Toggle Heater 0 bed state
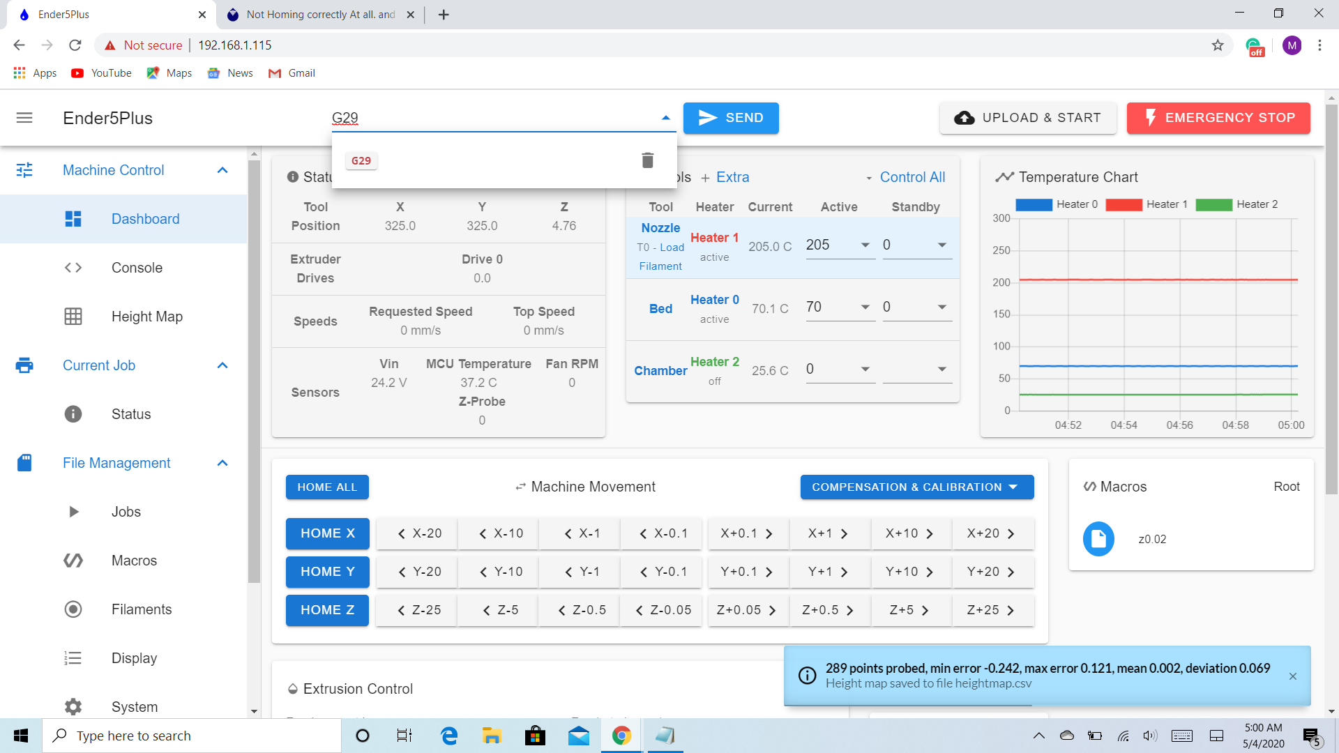This screenshot has width=1339, height=753. coord(714,300)
